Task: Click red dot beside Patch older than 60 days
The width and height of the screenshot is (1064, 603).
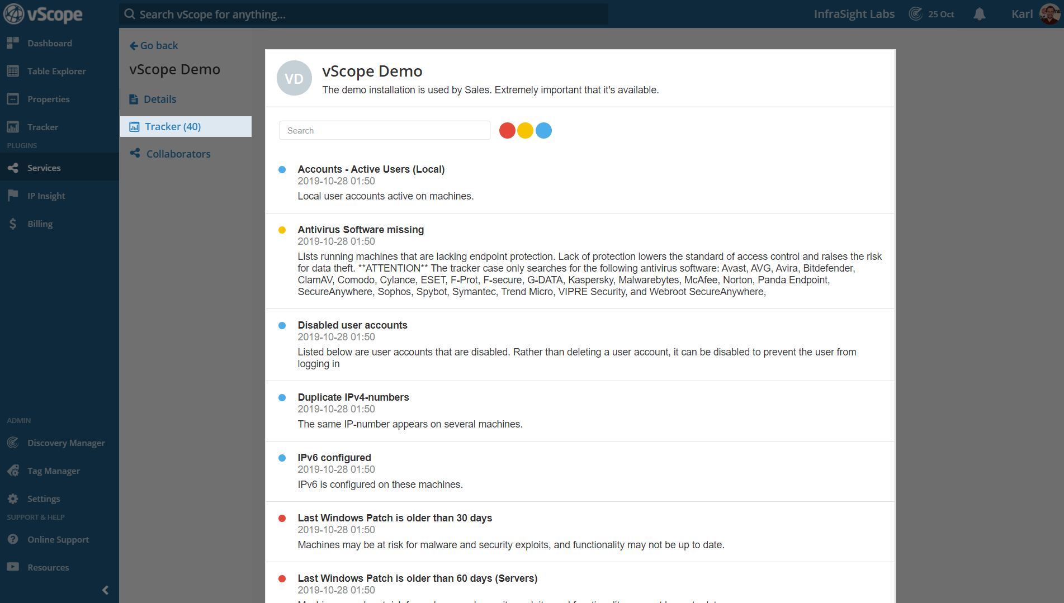Action: point(282,578)
